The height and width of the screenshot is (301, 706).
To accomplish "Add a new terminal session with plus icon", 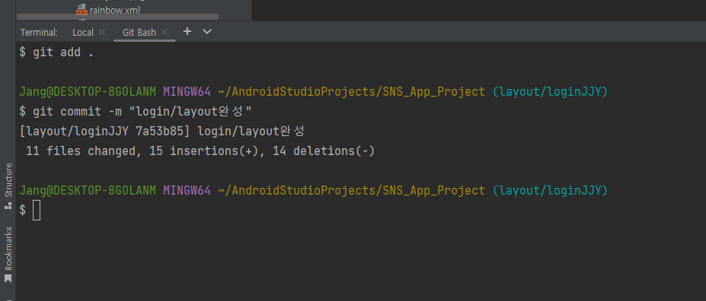I will (187, 31).
